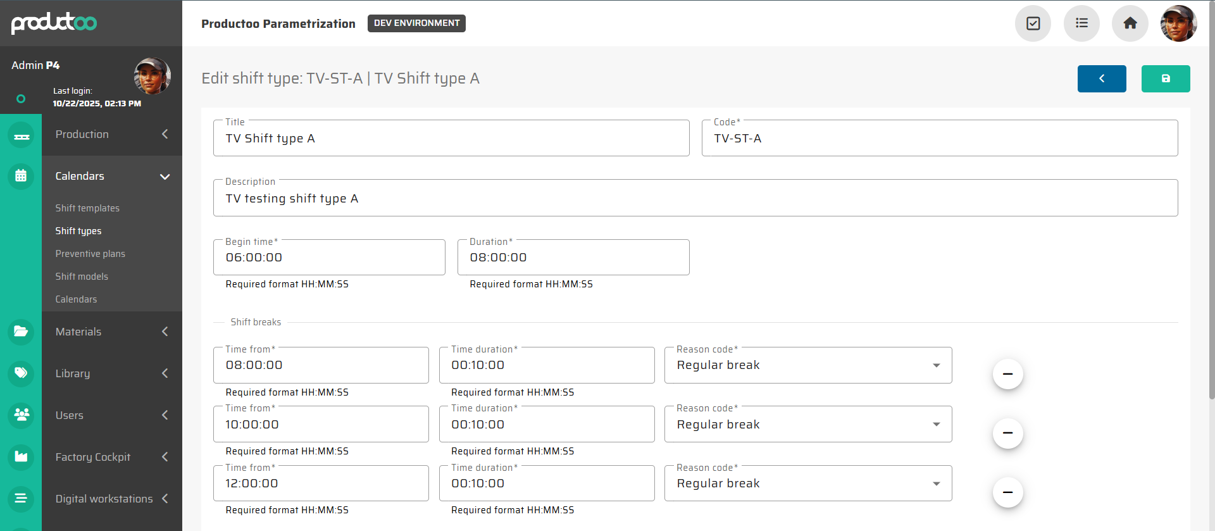Click the save floppy disk button
This screenshot has height=531, width=1215.
[x=1165, y=78]
